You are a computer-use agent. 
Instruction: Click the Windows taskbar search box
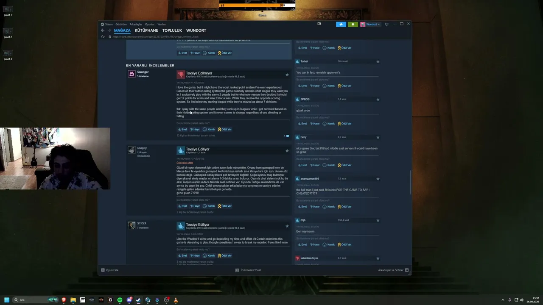pos(35,300)
